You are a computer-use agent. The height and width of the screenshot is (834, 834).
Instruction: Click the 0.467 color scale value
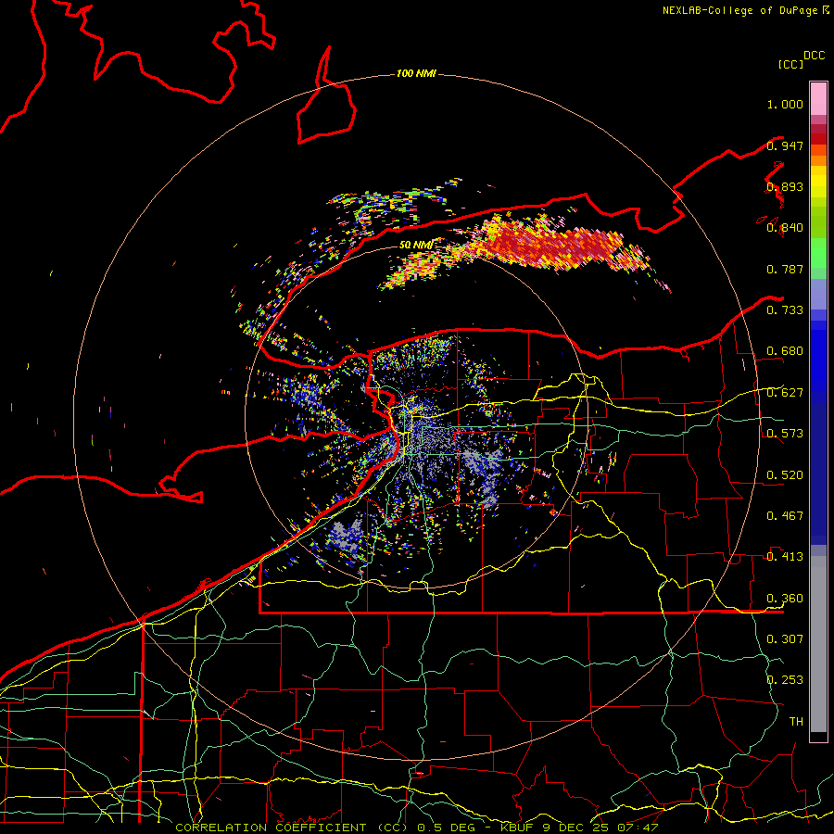(x=785, y=516)
